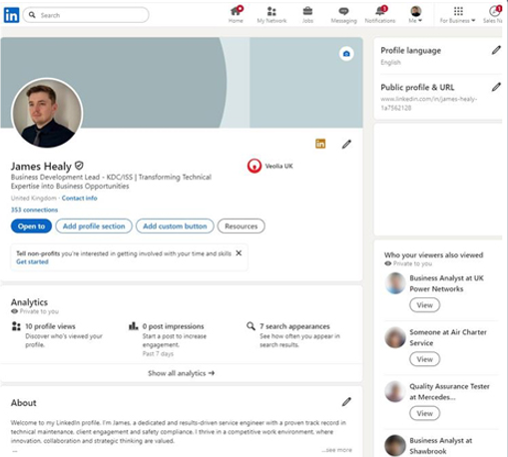The image size is (508, 457).
Task: Open the Home feed icon
Action: tap(236, 15)
